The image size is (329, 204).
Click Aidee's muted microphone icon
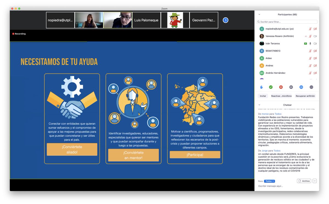310,58
